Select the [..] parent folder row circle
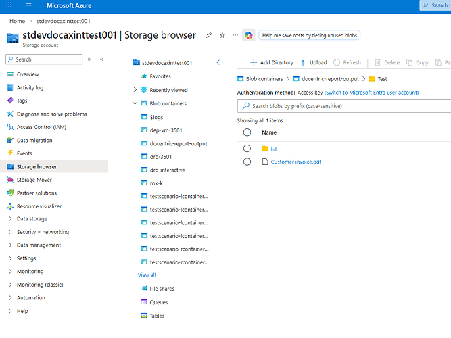This screenshot has width=451, height=338. tap(247, 149)
